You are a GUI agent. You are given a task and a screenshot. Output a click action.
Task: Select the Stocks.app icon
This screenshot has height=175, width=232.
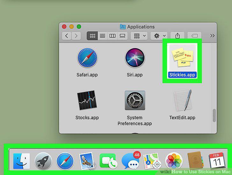click(x=87, y=100)
